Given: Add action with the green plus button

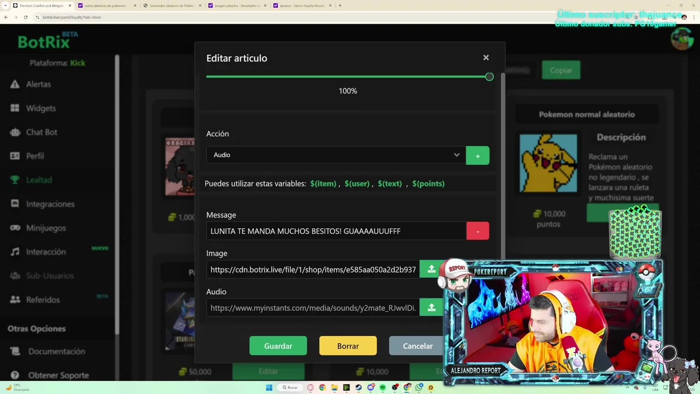Looking at the screenshot, I should [477, 155].
